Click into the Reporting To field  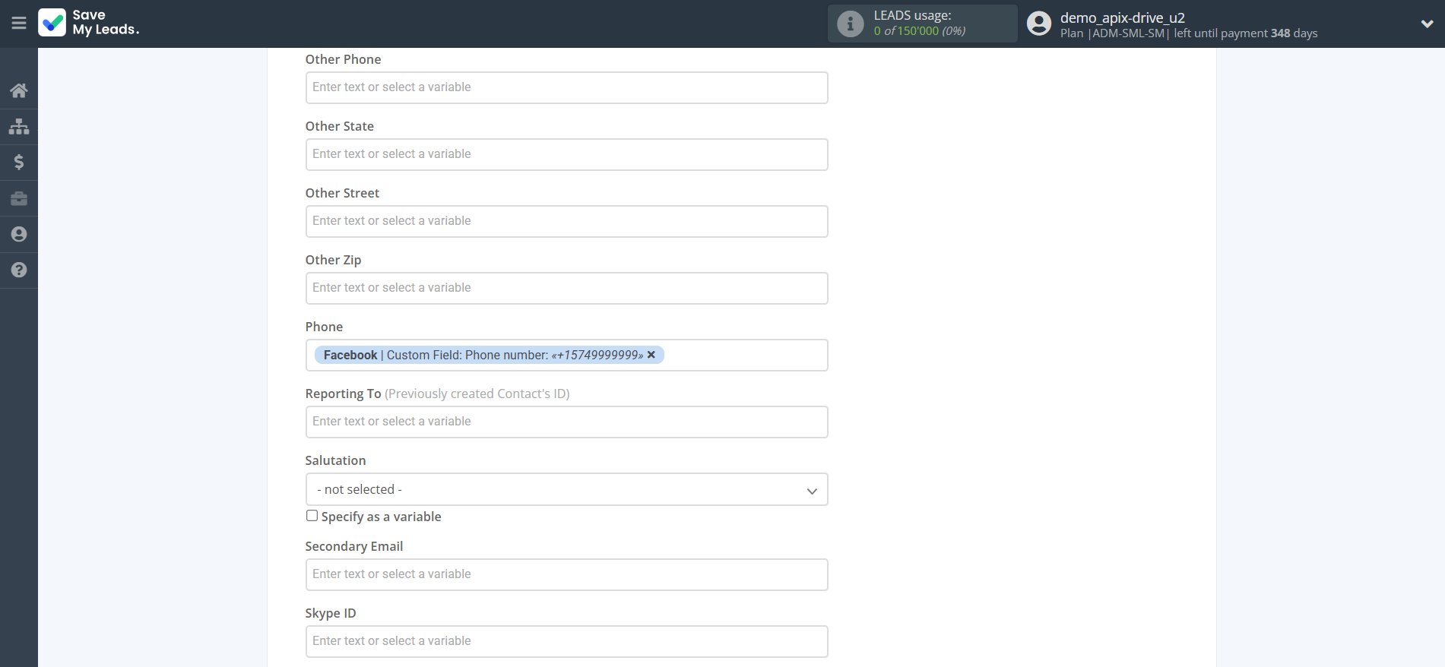pos(566,422)
